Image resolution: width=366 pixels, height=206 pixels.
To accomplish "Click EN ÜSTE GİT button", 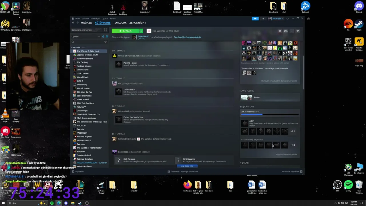I will (x=187, y=166).
